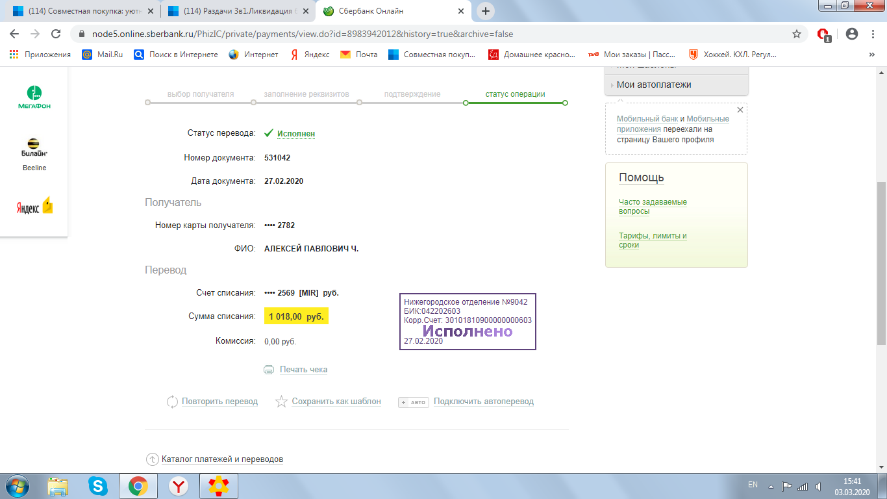Click Сохранить как шаблон link
The image size is (887, 499).
point(336,402)
